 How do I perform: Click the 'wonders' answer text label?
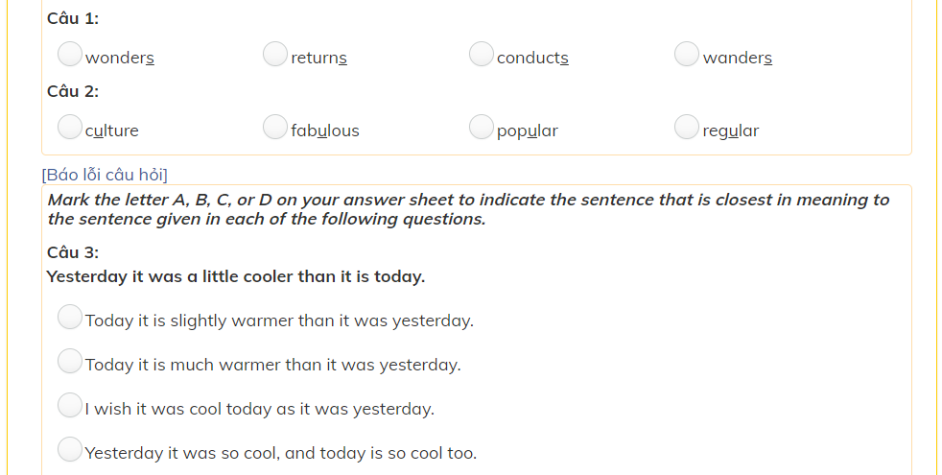(x=120, y=58)
